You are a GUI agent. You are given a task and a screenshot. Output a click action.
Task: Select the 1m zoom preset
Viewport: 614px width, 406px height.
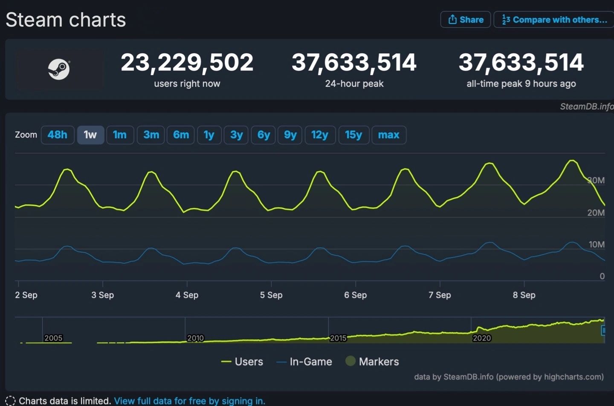coord(120,135)
